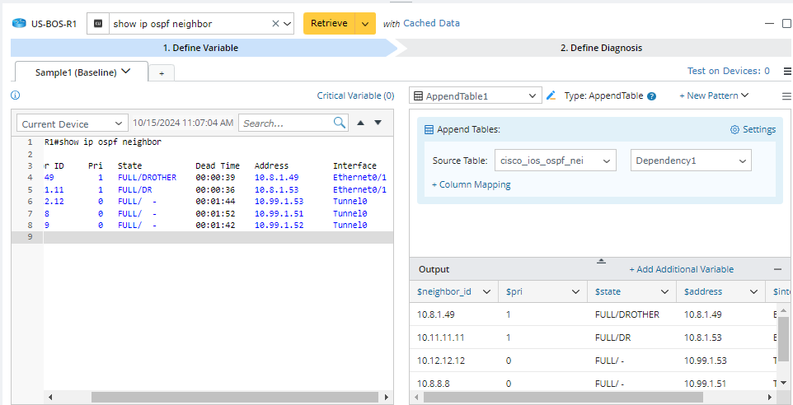The height and width of the screenshot is (405, 793).
Task: Open the Current Device dropdown
Action: [x=73, y=123]
